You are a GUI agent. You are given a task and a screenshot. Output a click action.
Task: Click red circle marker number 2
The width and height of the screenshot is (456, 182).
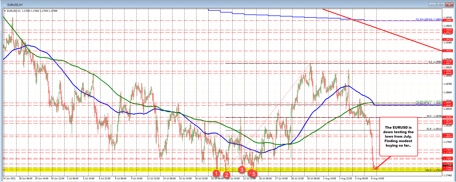[227, 175]
